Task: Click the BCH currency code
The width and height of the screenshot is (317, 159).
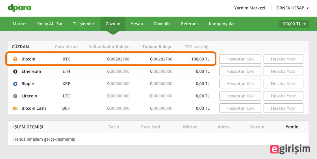Action: pyautogui.click(x=66, y=108)
